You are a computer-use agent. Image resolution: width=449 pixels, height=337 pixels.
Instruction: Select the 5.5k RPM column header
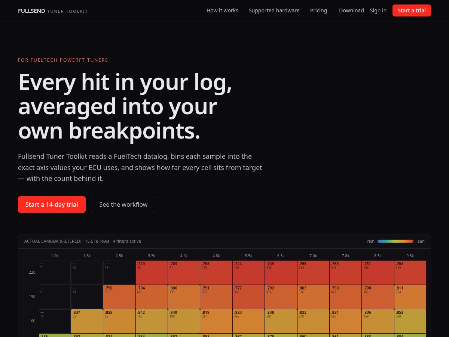pyautogui.click(x=248, y=256)
